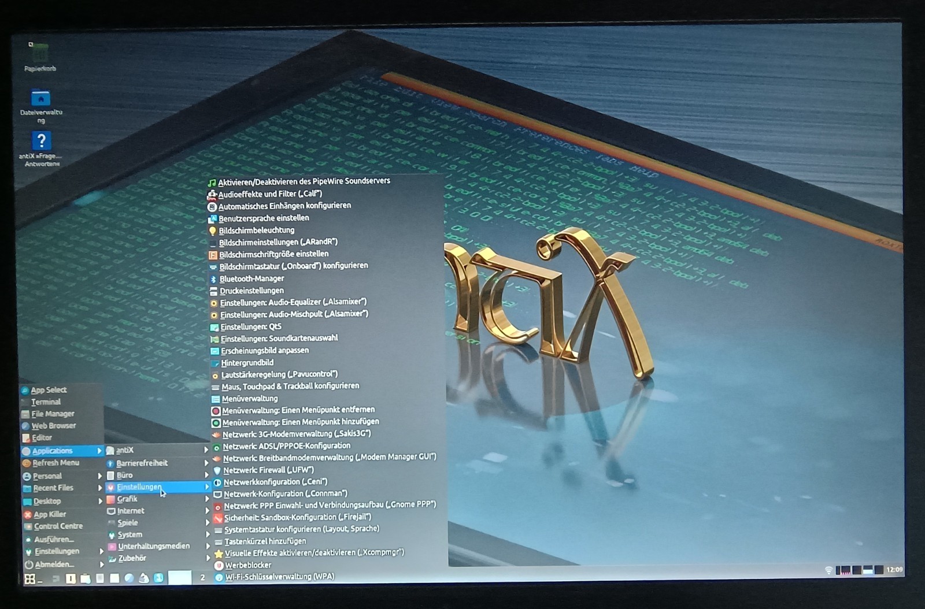Click the Web Browser globe icon

click(x=25, y=426)
